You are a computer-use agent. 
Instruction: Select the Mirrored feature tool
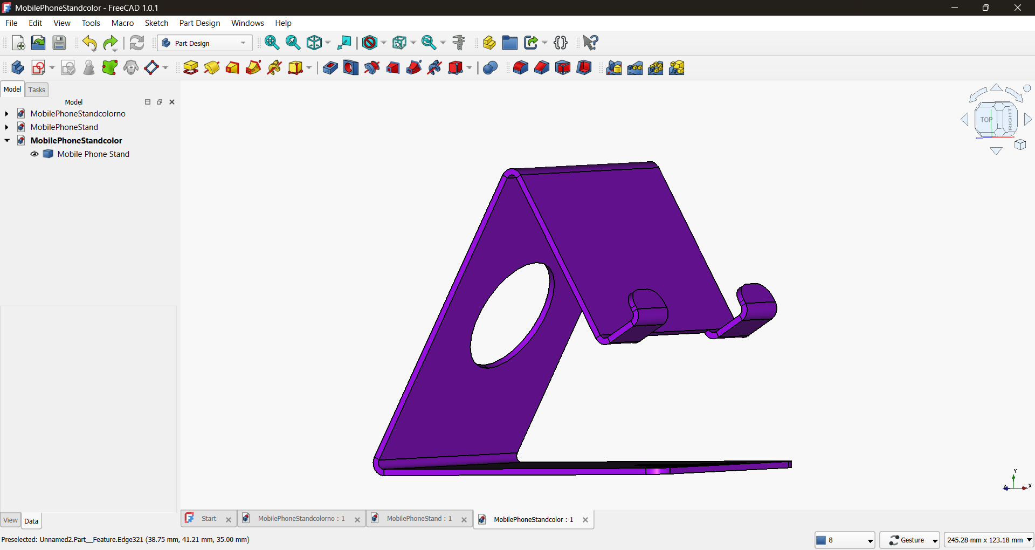(614, 67)
